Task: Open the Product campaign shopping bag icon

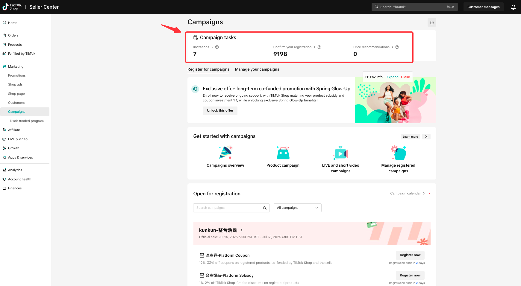Action: (283, 153)
